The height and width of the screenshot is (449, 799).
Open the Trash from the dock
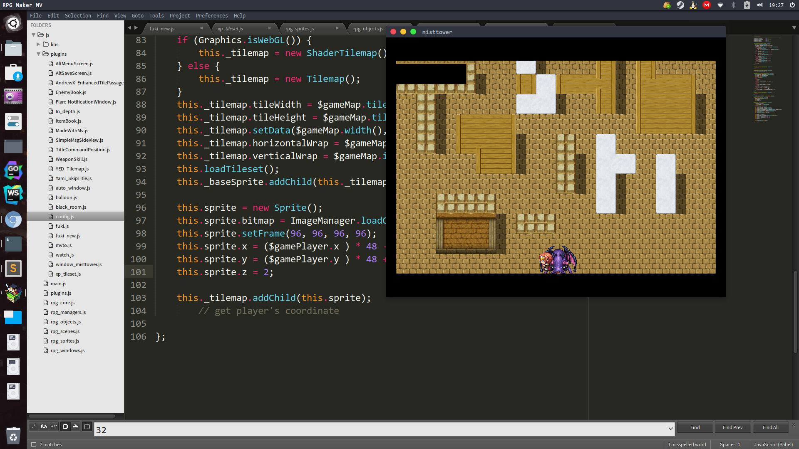[x=13, y=436]
